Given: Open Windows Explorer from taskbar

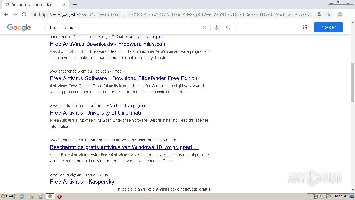Looking at the screenshot, I should 31,196.
